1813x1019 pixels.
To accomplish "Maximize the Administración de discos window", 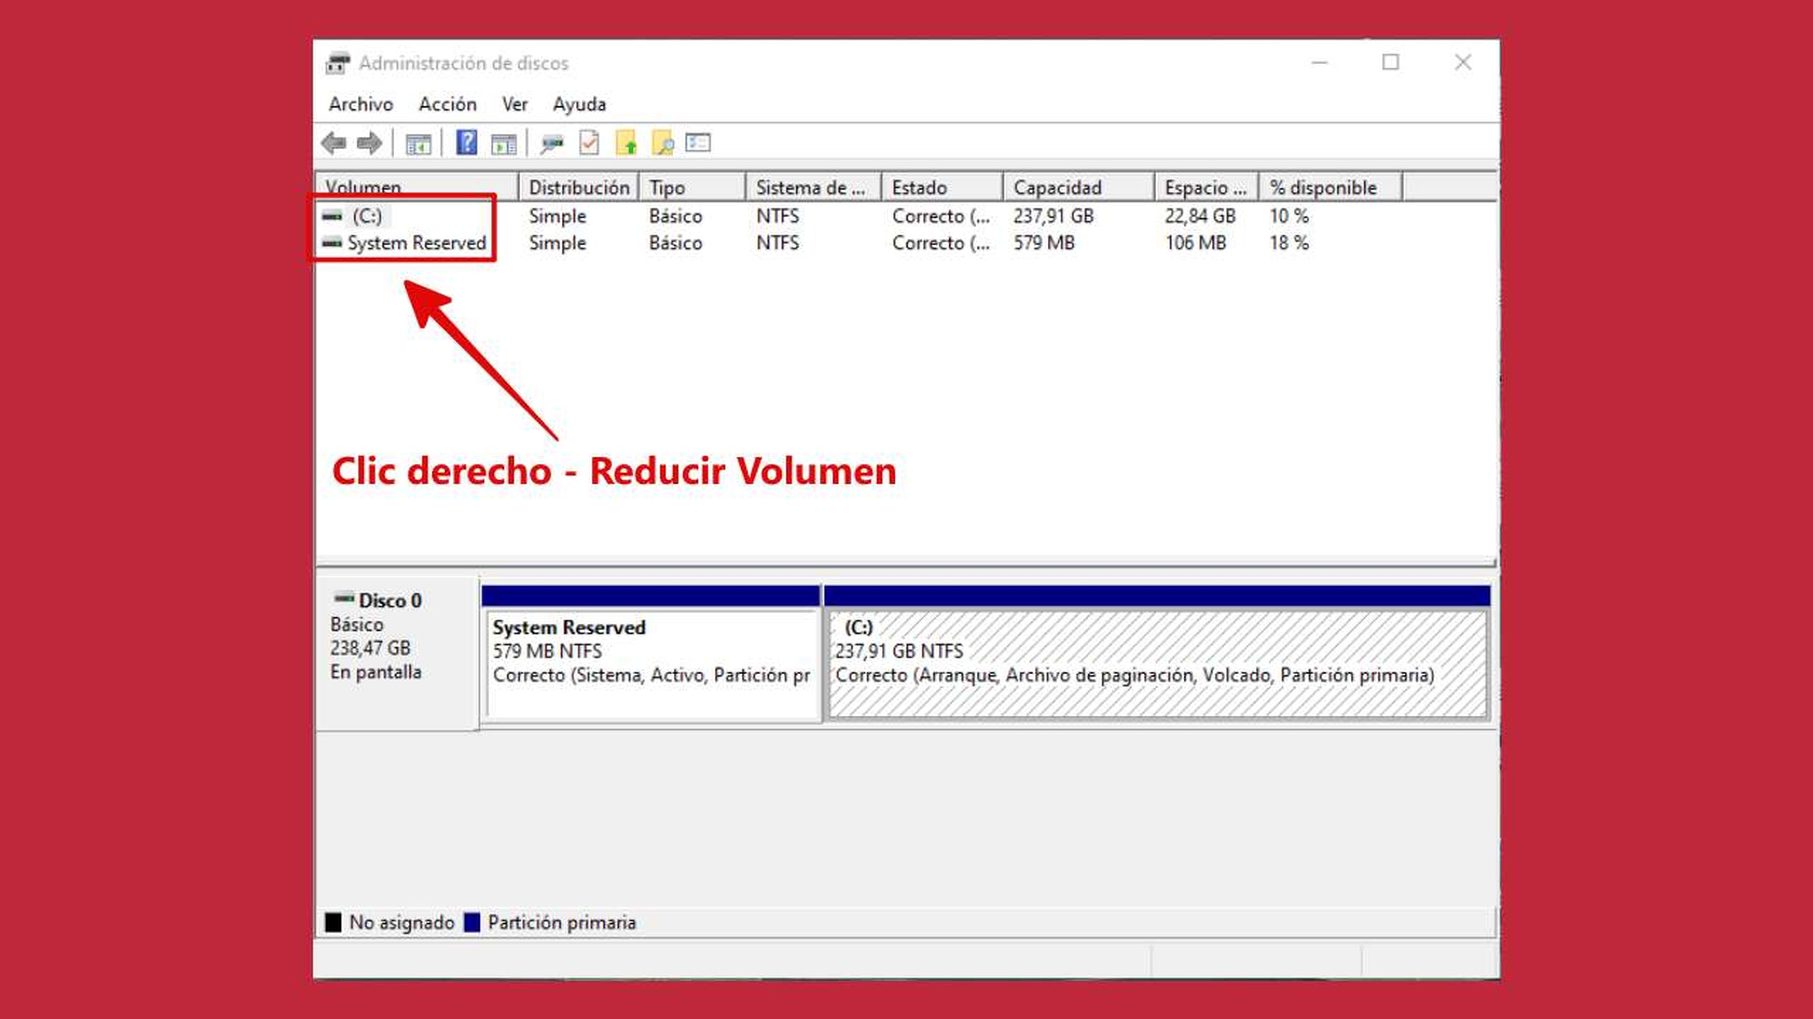I will coord(1391,63).
